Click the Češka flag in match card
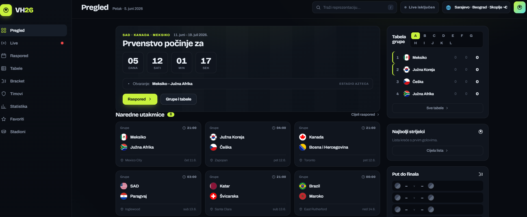 pos(213,147)
